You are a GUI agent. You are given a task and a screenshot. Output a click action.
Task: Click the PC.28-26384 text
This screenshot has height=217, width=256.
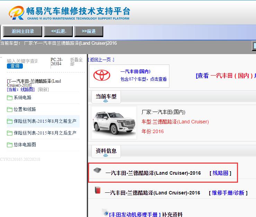(x=56, y=62)
